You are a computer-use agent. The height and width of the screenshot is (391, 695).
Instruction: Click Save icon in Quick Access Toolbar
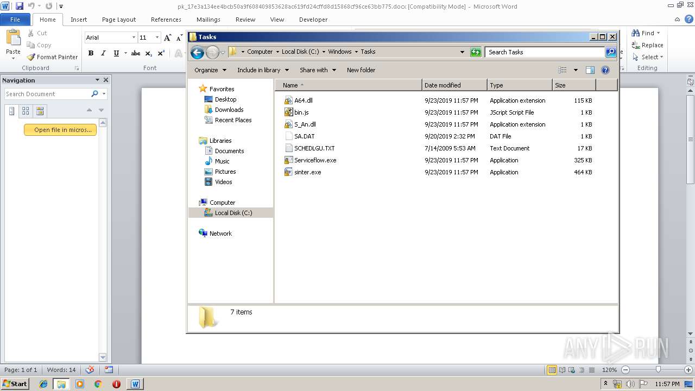pyautogui.click(x=20, y=7)
